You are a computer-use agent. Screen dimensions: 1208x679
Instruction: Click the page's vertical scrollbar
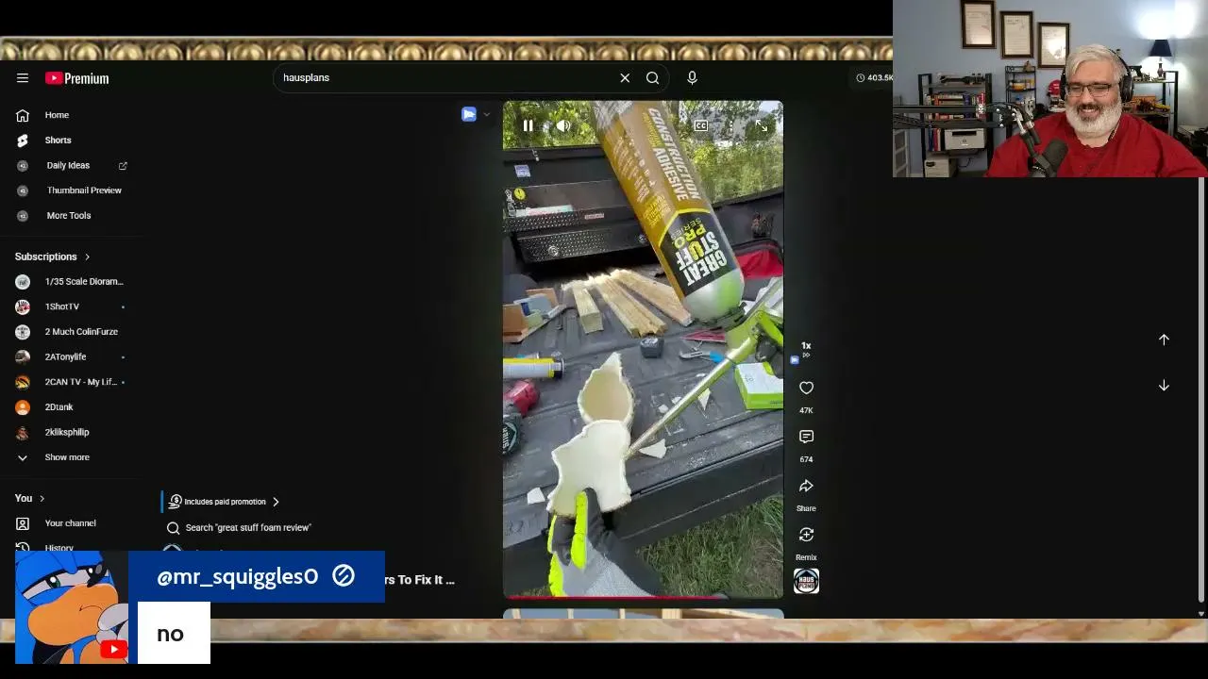(1200, 391)
